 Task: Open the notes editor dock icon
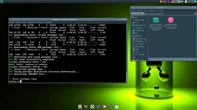click(117, 107)
